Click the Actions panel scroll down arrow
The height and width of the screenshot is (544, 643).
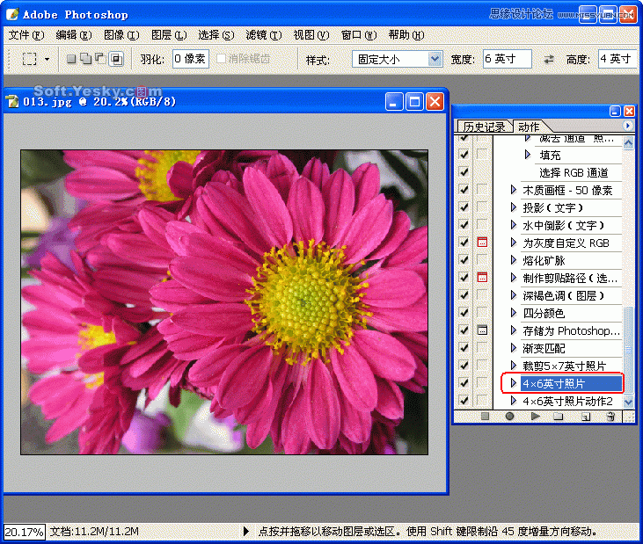pos(628,403)
